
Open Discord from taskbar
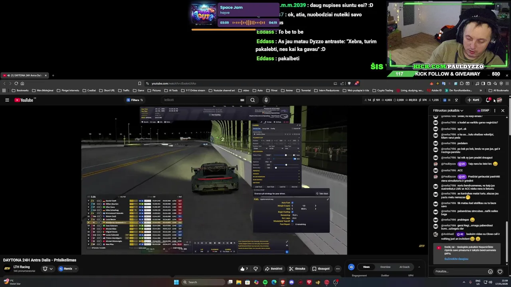[x=291, y=282]
